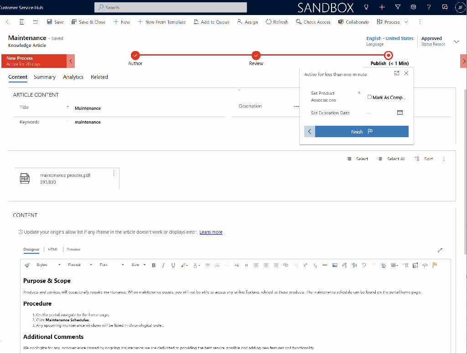Insert a hyperlink from the editor toolbar
This screenshot has width=467, height=354.
pyautogui.click(x=286, y=265)
